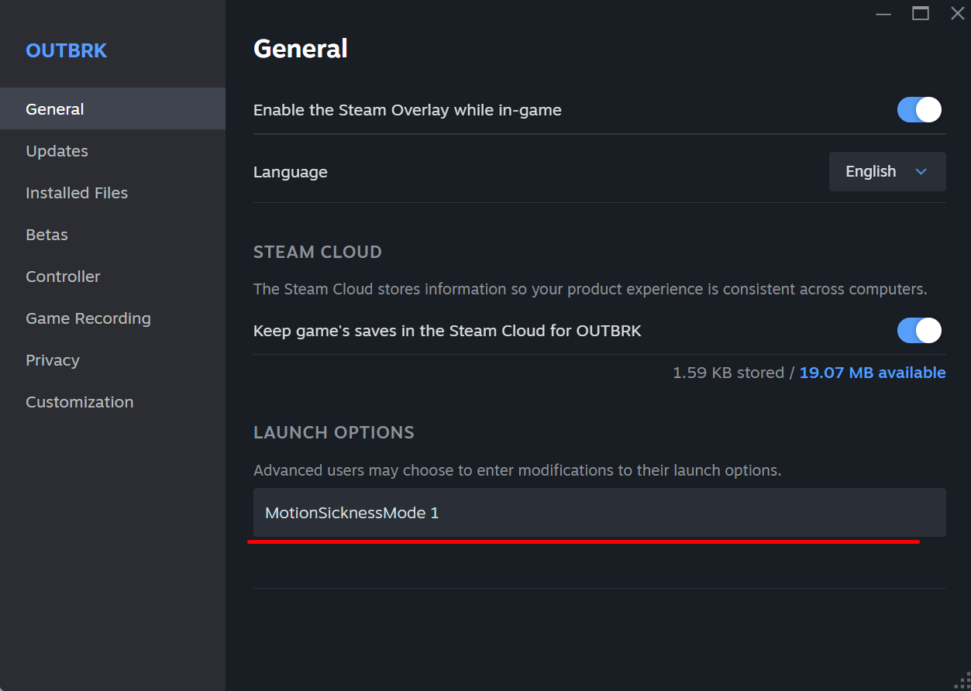Follow the 19.07 MB available link
Viewport: 971px width, 691px height.
coord(872,373)
